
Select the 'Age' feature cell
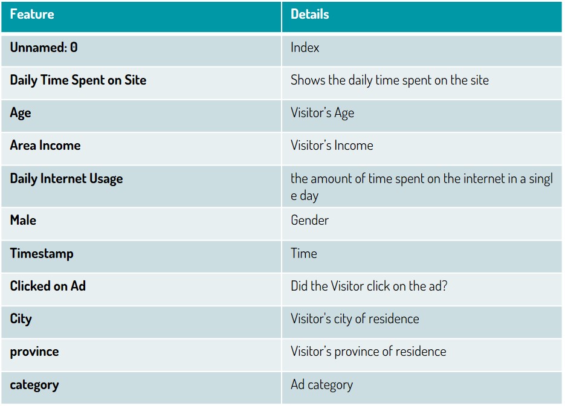click(141, 116)
